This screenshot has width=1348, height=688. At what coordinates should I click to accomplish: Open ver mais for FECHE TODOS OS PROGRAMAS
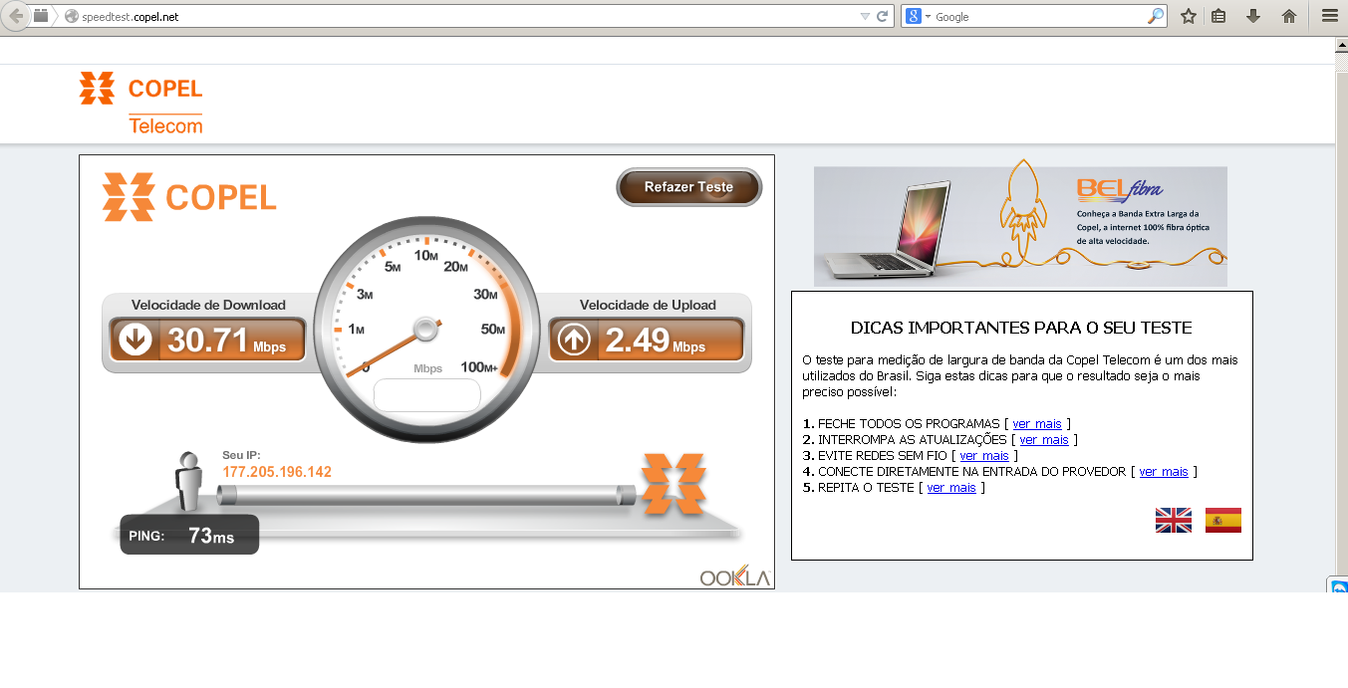1037,424
